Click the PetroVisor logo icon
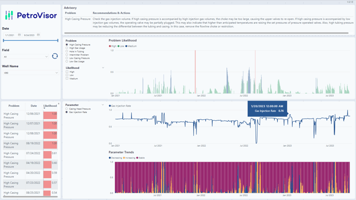 pos(9,15)
